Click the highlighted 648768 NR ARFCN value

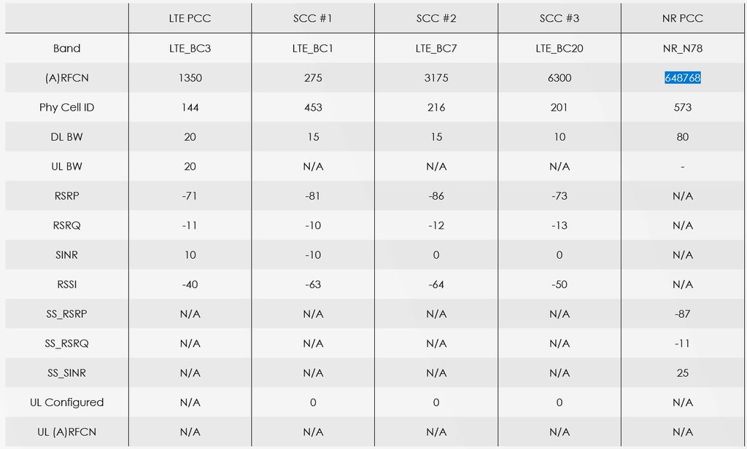682,78
